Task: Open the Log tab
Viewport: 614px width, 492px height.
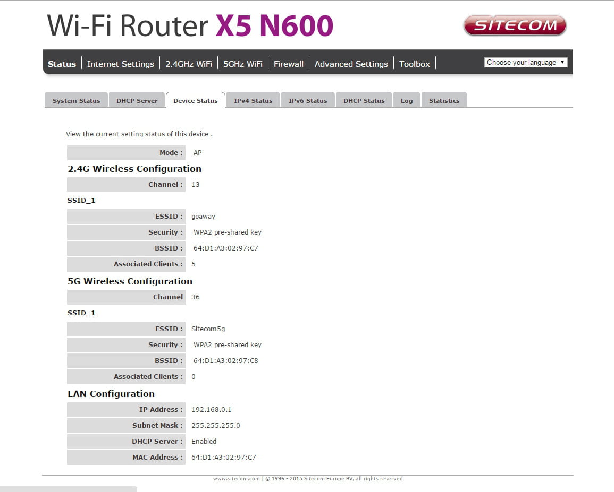Action: [407, 100]
